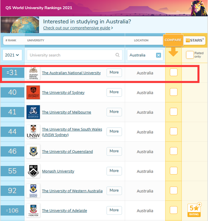
Task: Click More for UNSW Sydney
Action: [x=114, y=131]
